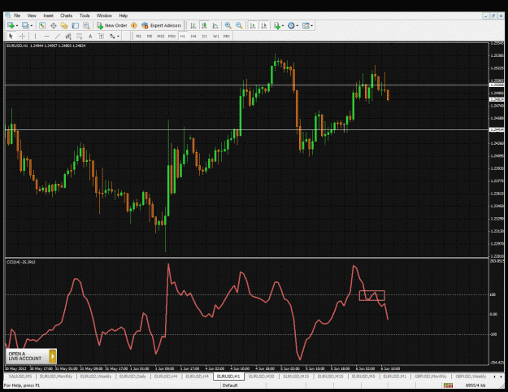Select the MN timeframe button

click(x=227, y=36)
